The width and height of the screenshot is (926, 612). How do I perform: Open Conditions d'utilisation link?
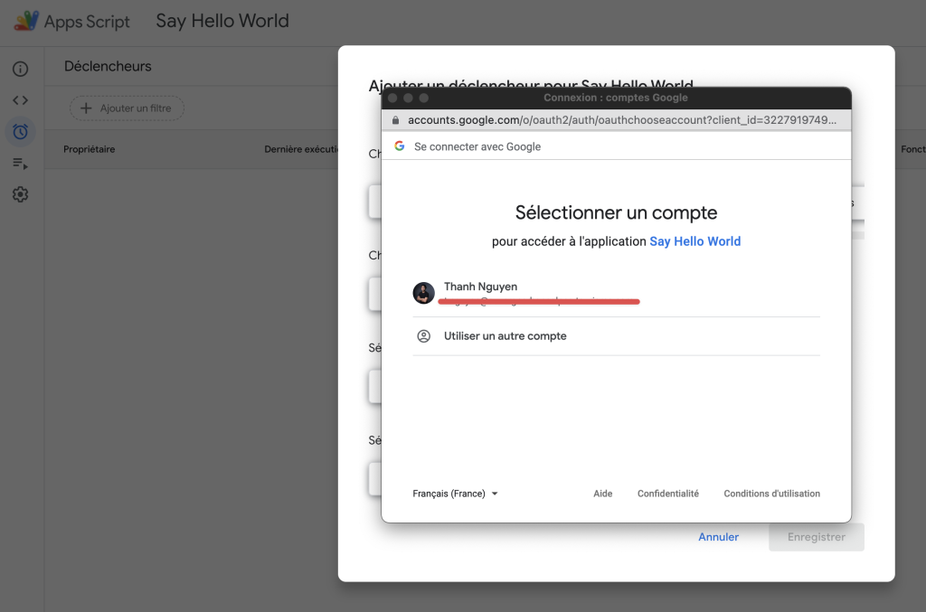(771, 494)
